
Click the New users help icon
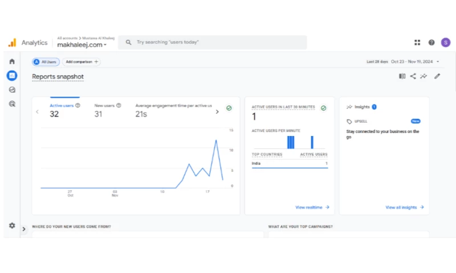(x=119, y=106)
